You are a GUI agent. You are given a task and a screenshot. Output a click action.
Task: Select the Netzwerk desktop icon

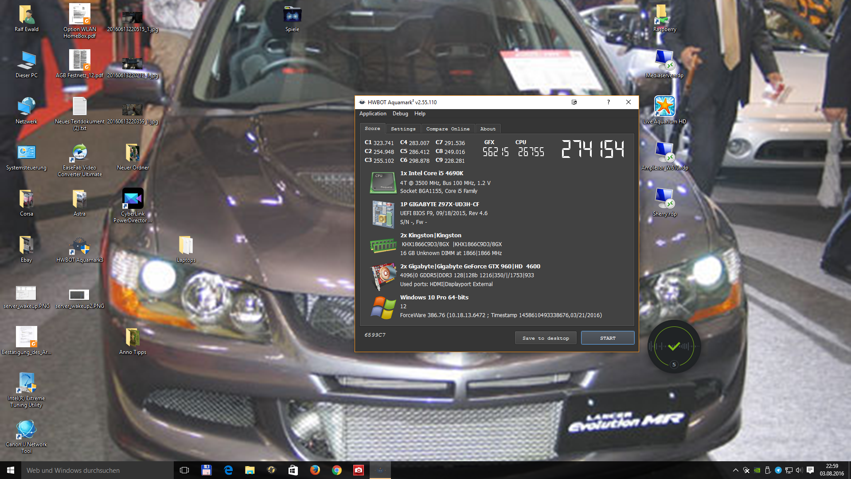point(26,110)
